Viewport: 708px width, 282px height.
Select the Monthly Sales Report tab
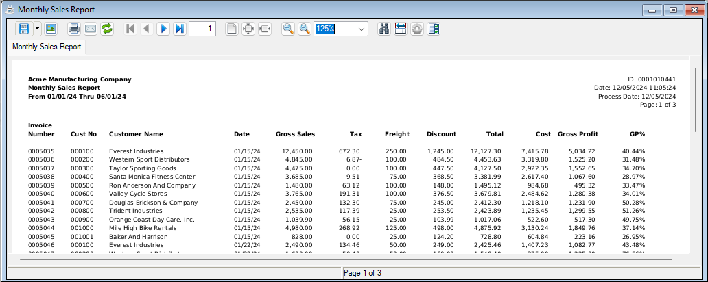coord(47,47)
